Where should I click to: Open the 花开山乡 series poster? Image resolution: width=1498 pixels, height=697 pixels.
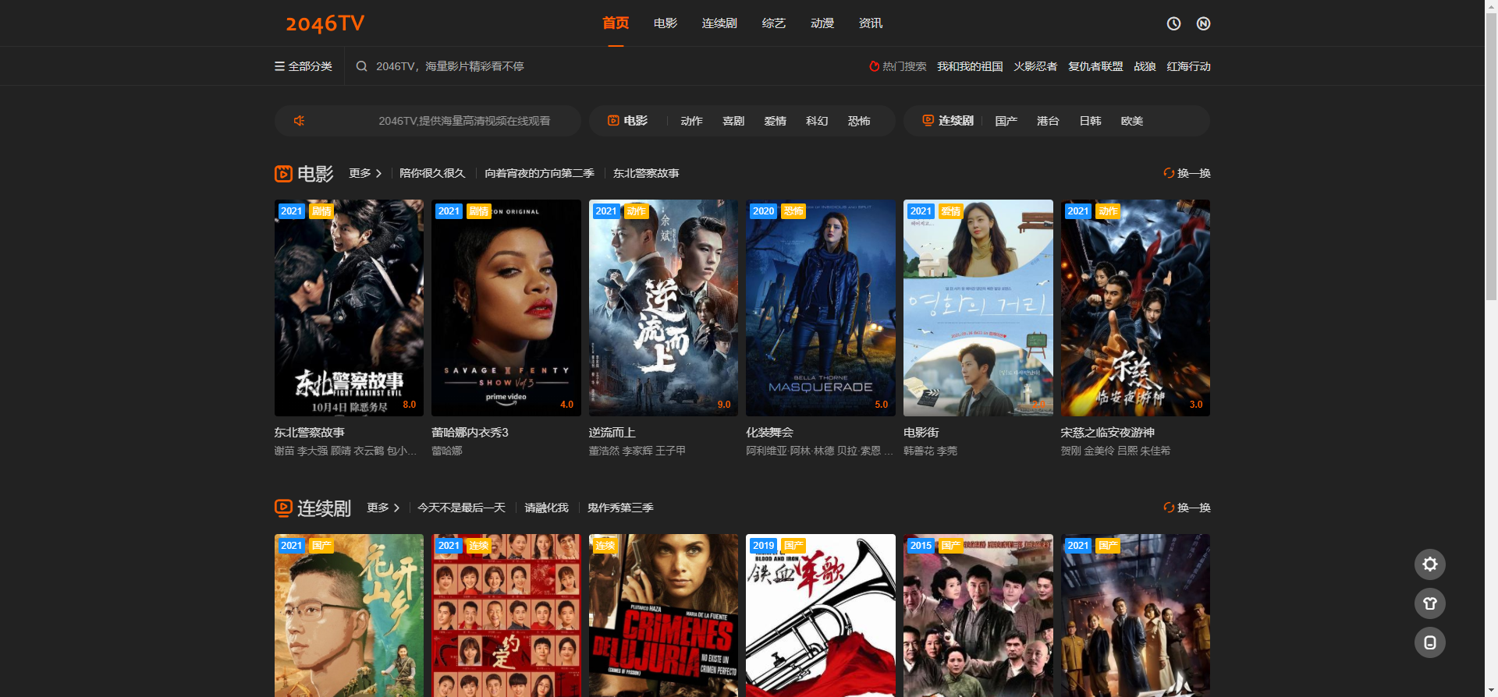pos(349,616)
